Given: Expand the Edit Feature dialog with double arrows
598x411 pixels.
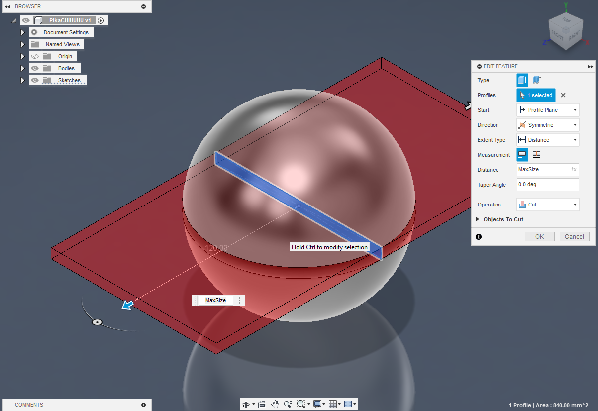Looking at the screenshot, I should pyautogui.click(x=591, y=66).
